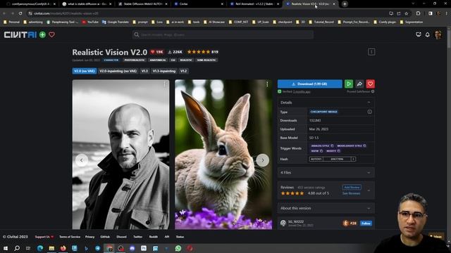The height and width of the screenshot is (253, 451).
Task: Open a new browser tab
Action: coord(345,4)
